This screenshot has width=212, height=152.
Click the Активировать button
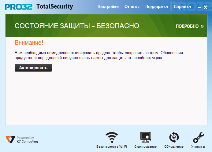pos(33,68)
